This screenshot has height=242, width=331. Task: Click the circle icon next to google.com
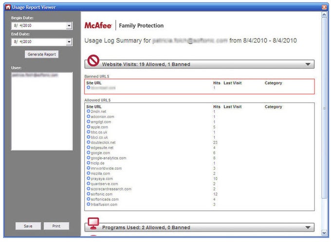89,153
